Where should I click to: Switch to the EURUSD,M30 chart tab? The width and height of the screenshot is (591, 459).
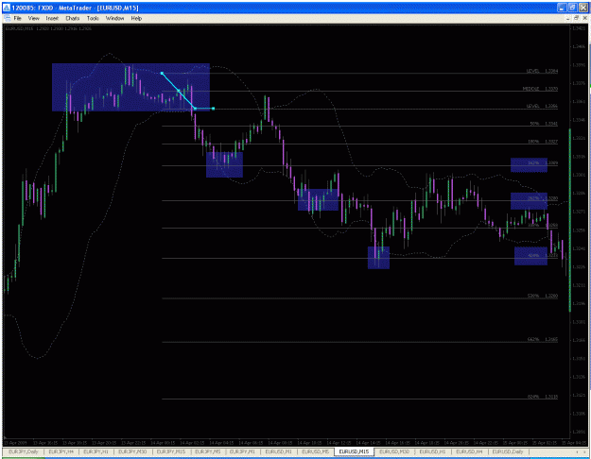click(x=394, y=451)
